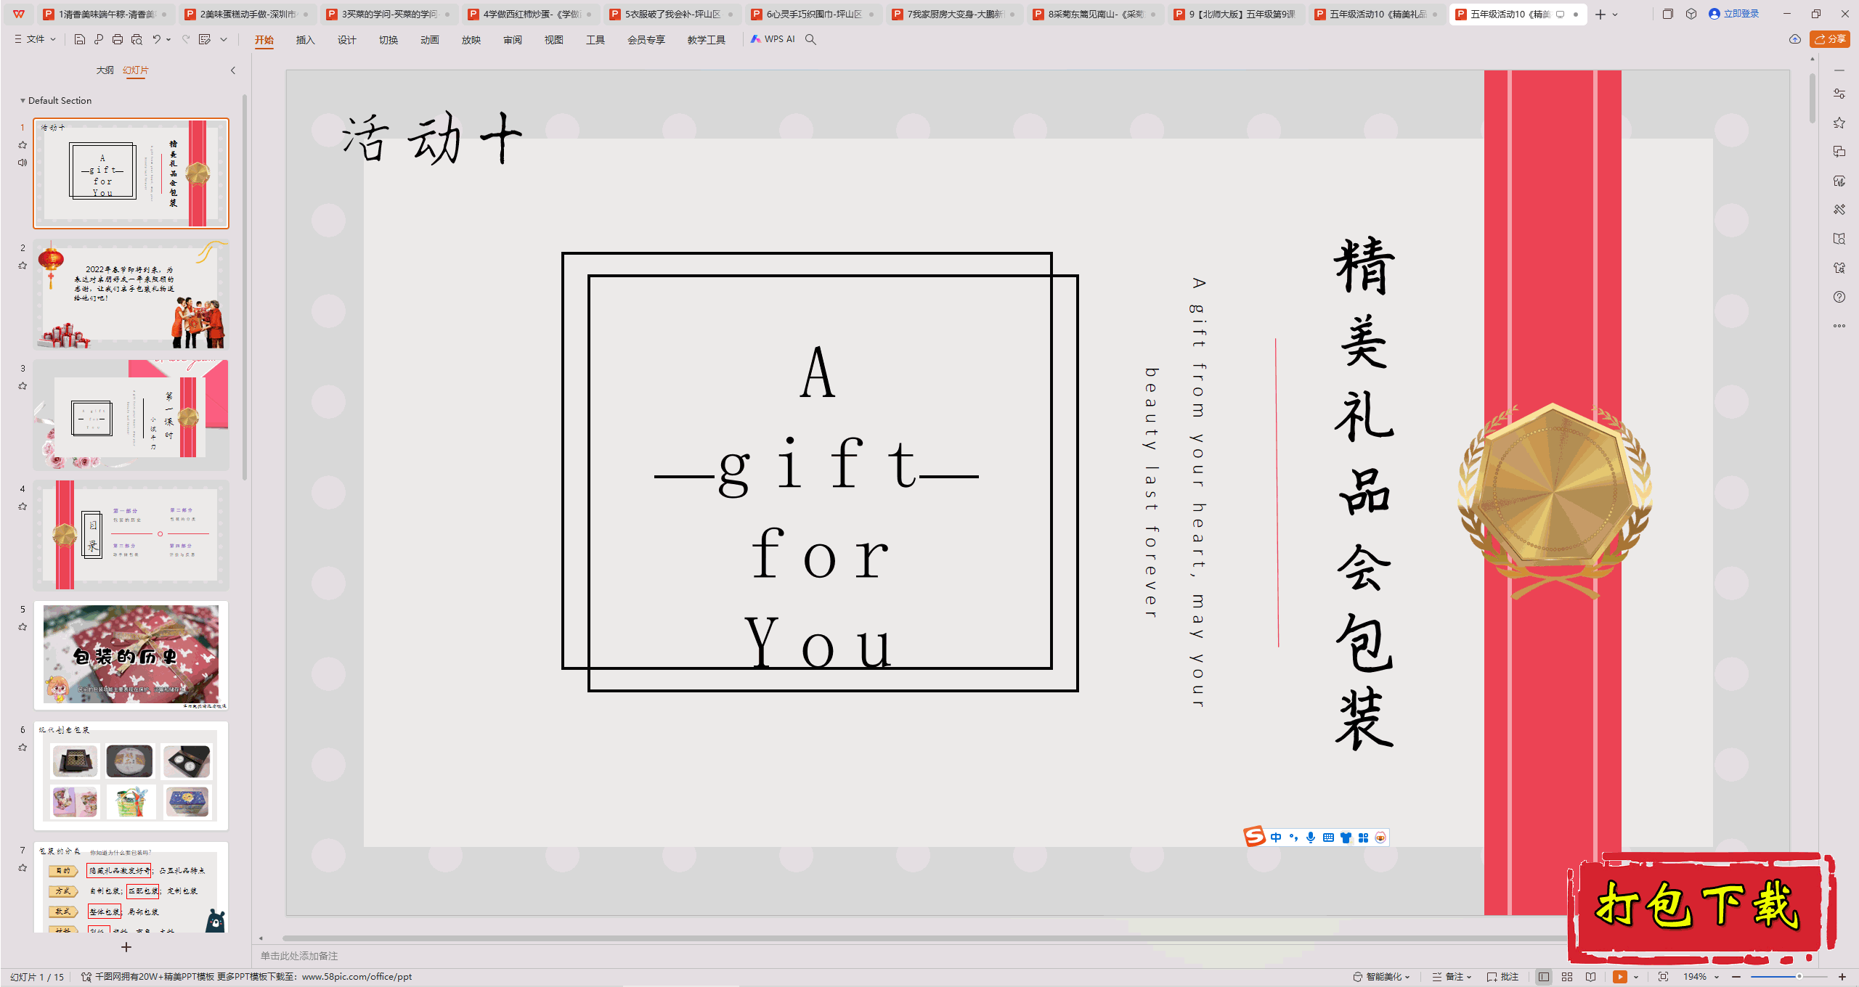Start slideshow with orange play button

(x=1620, y=977)
